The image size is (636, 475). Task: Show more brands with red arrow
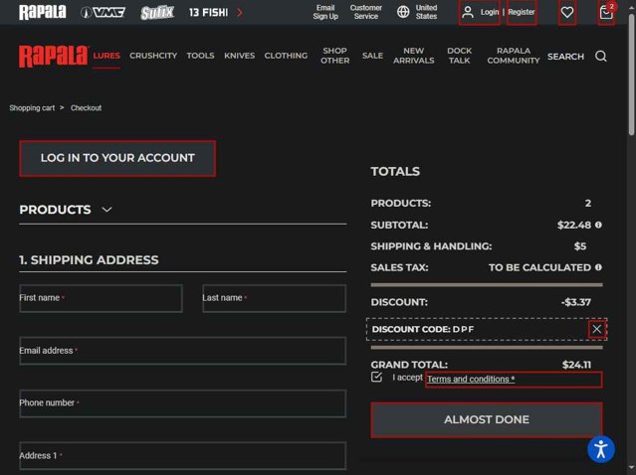coord(240,13)
